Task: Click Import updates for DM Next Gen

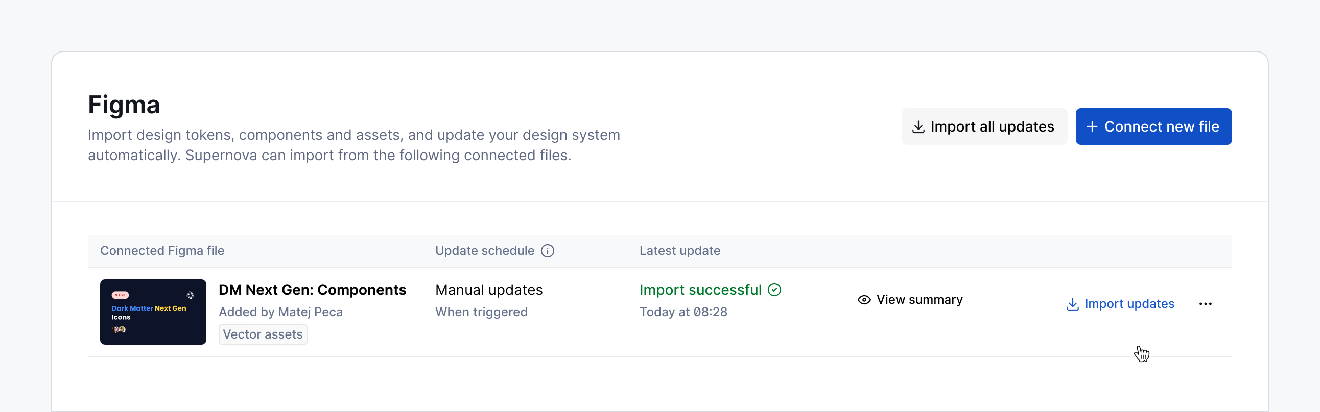Action: pyautogui.click(x=1120, y=304)
